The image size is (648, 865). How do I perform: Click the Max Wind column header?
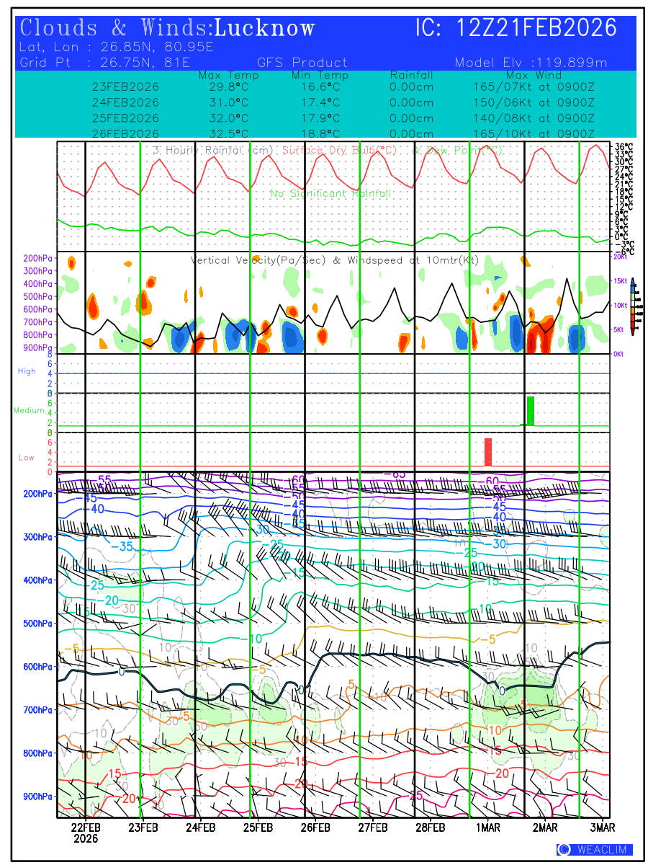click(534, 75)
